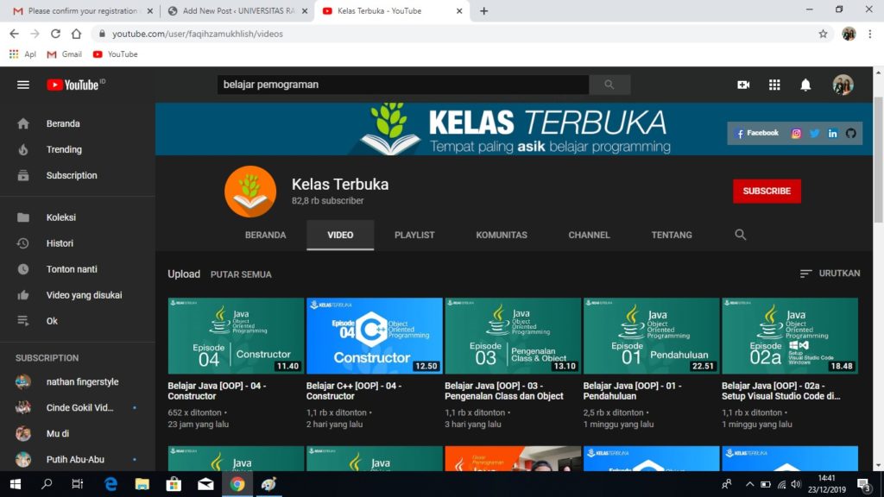Open the Chrome three-dot menu
Image resolution: width=884 pixels, height=497 pixels.
coord(870,34)
